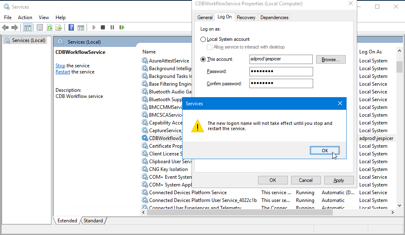This screenshot has height=235, width=405.
Task: Open the Help menu
Action: [60, 17]
